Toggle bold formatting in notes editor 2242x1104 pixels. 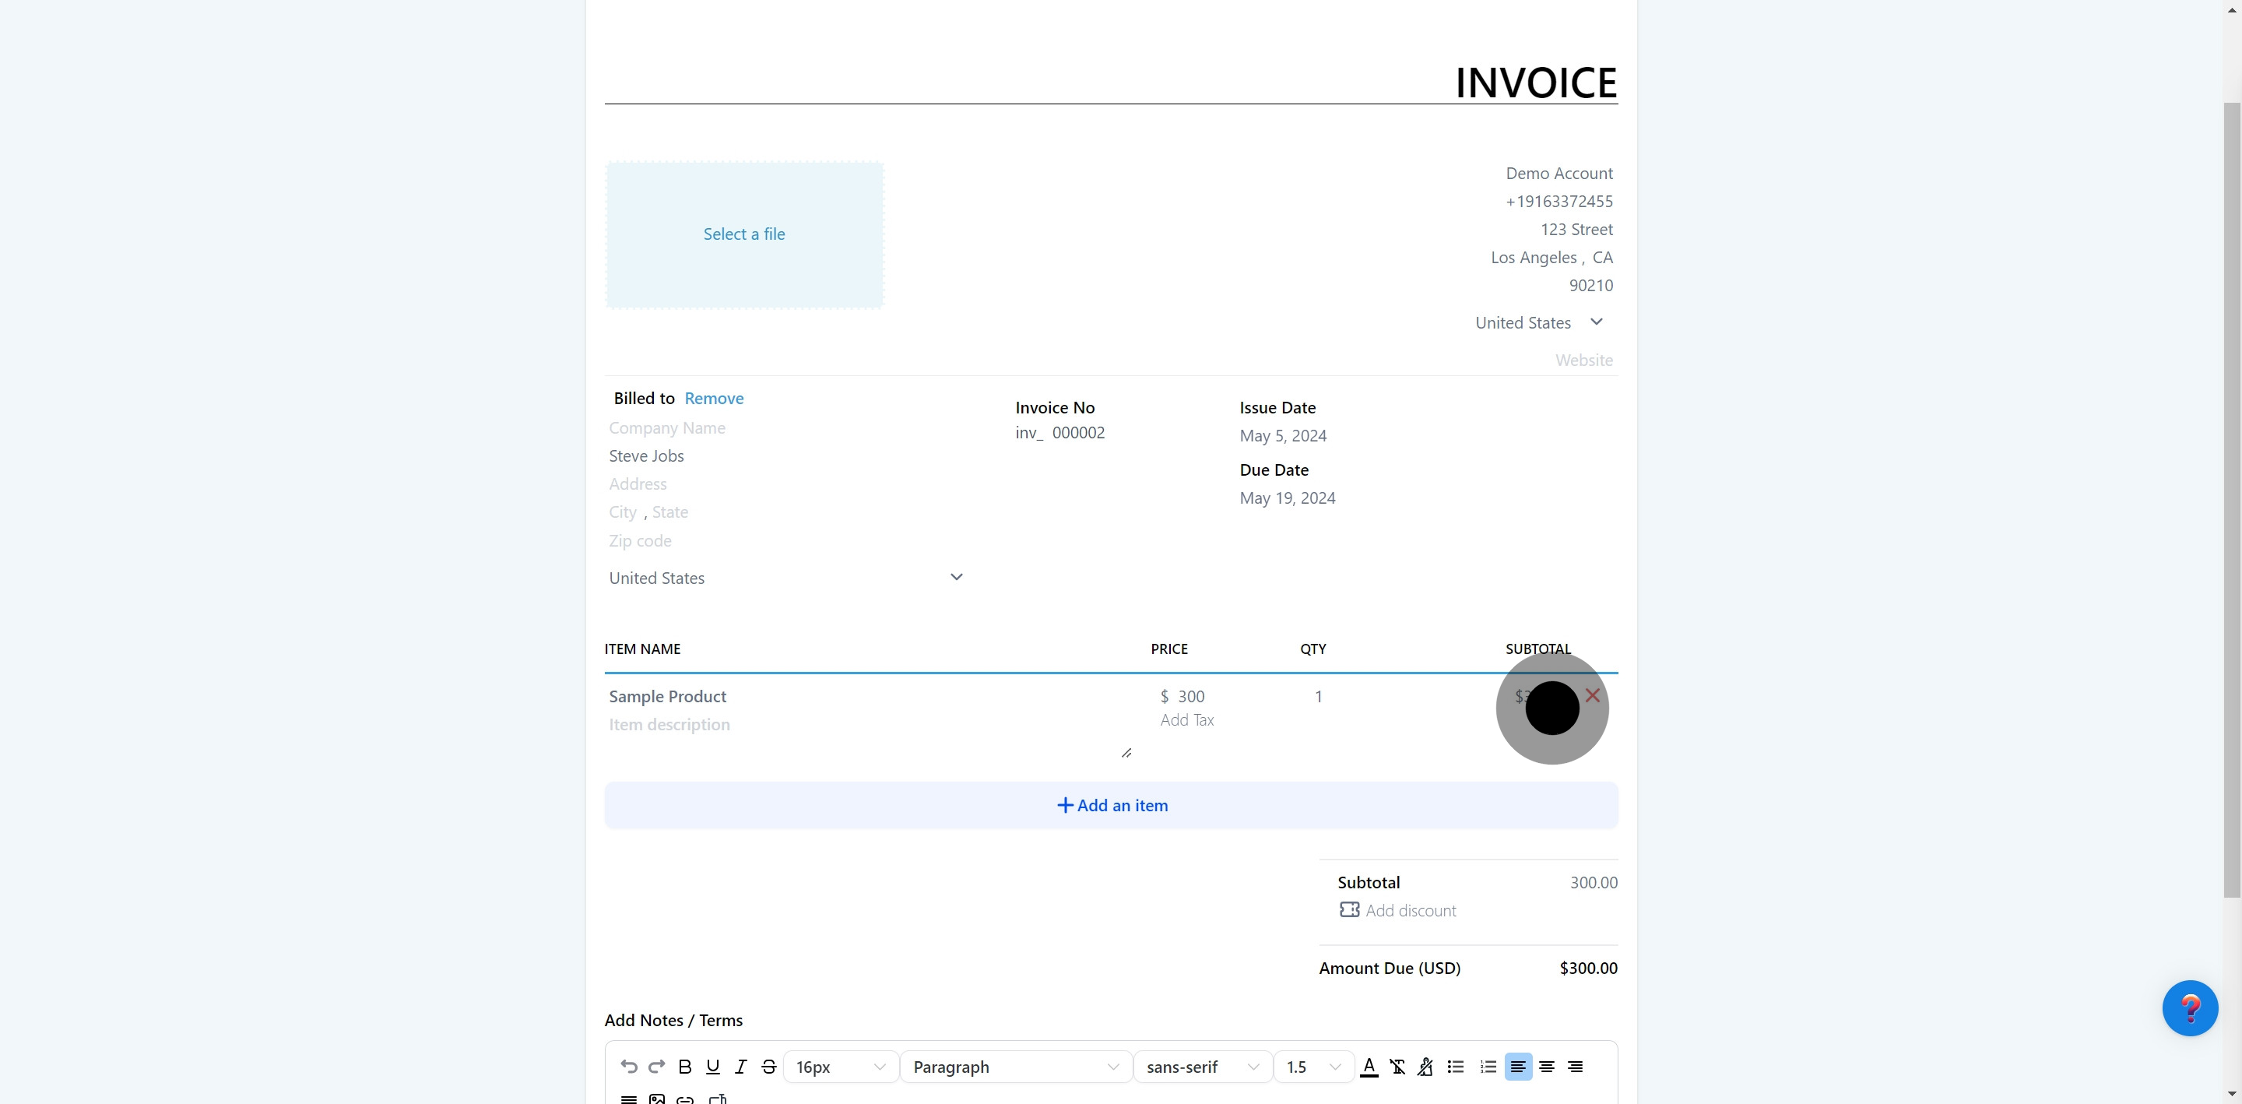685,1067
